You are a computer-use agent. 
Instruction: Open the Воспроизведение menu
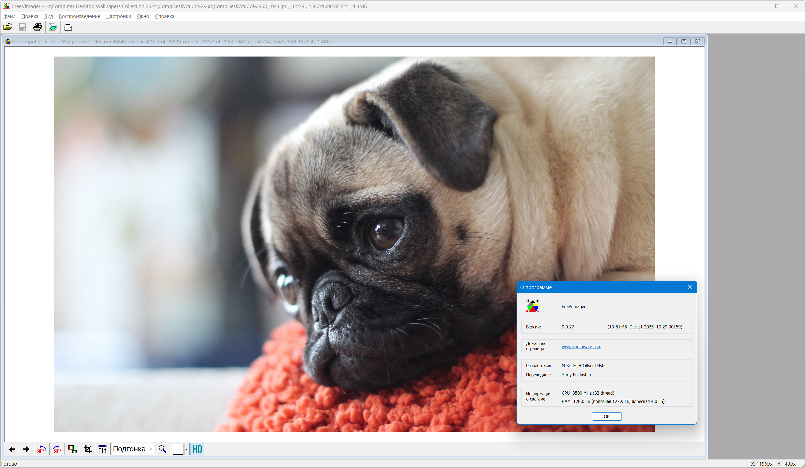click(79, 16)
